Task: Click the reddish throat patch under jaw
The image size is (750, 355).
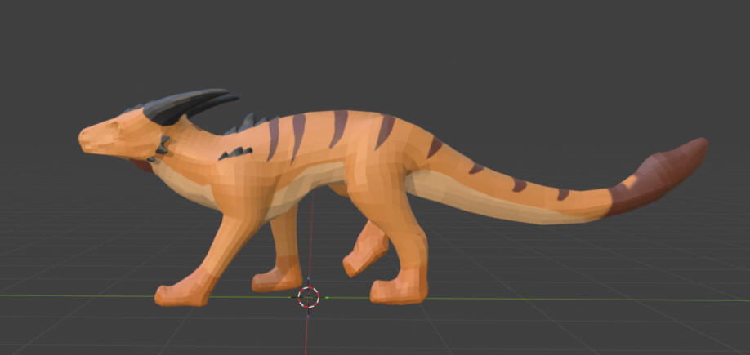Action: (141, 166)
